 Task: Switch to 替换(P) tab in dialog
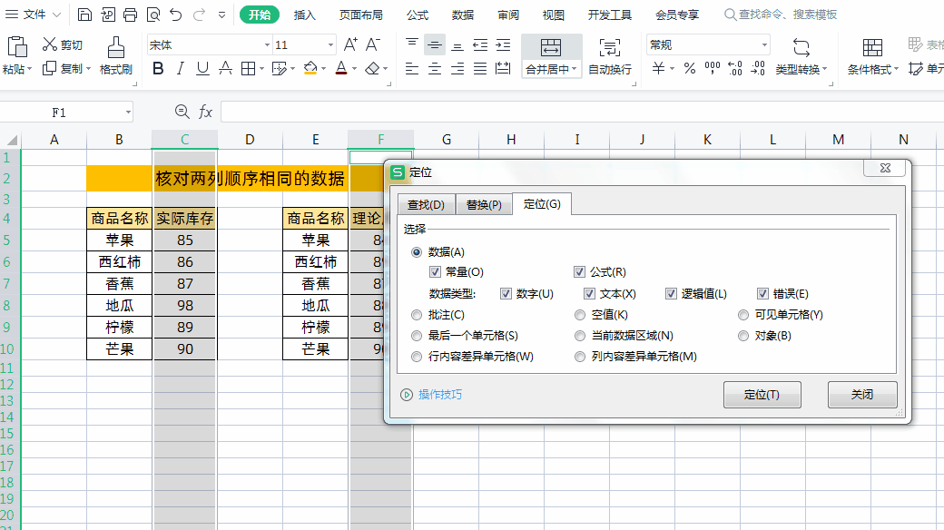(x=484, y=205)
